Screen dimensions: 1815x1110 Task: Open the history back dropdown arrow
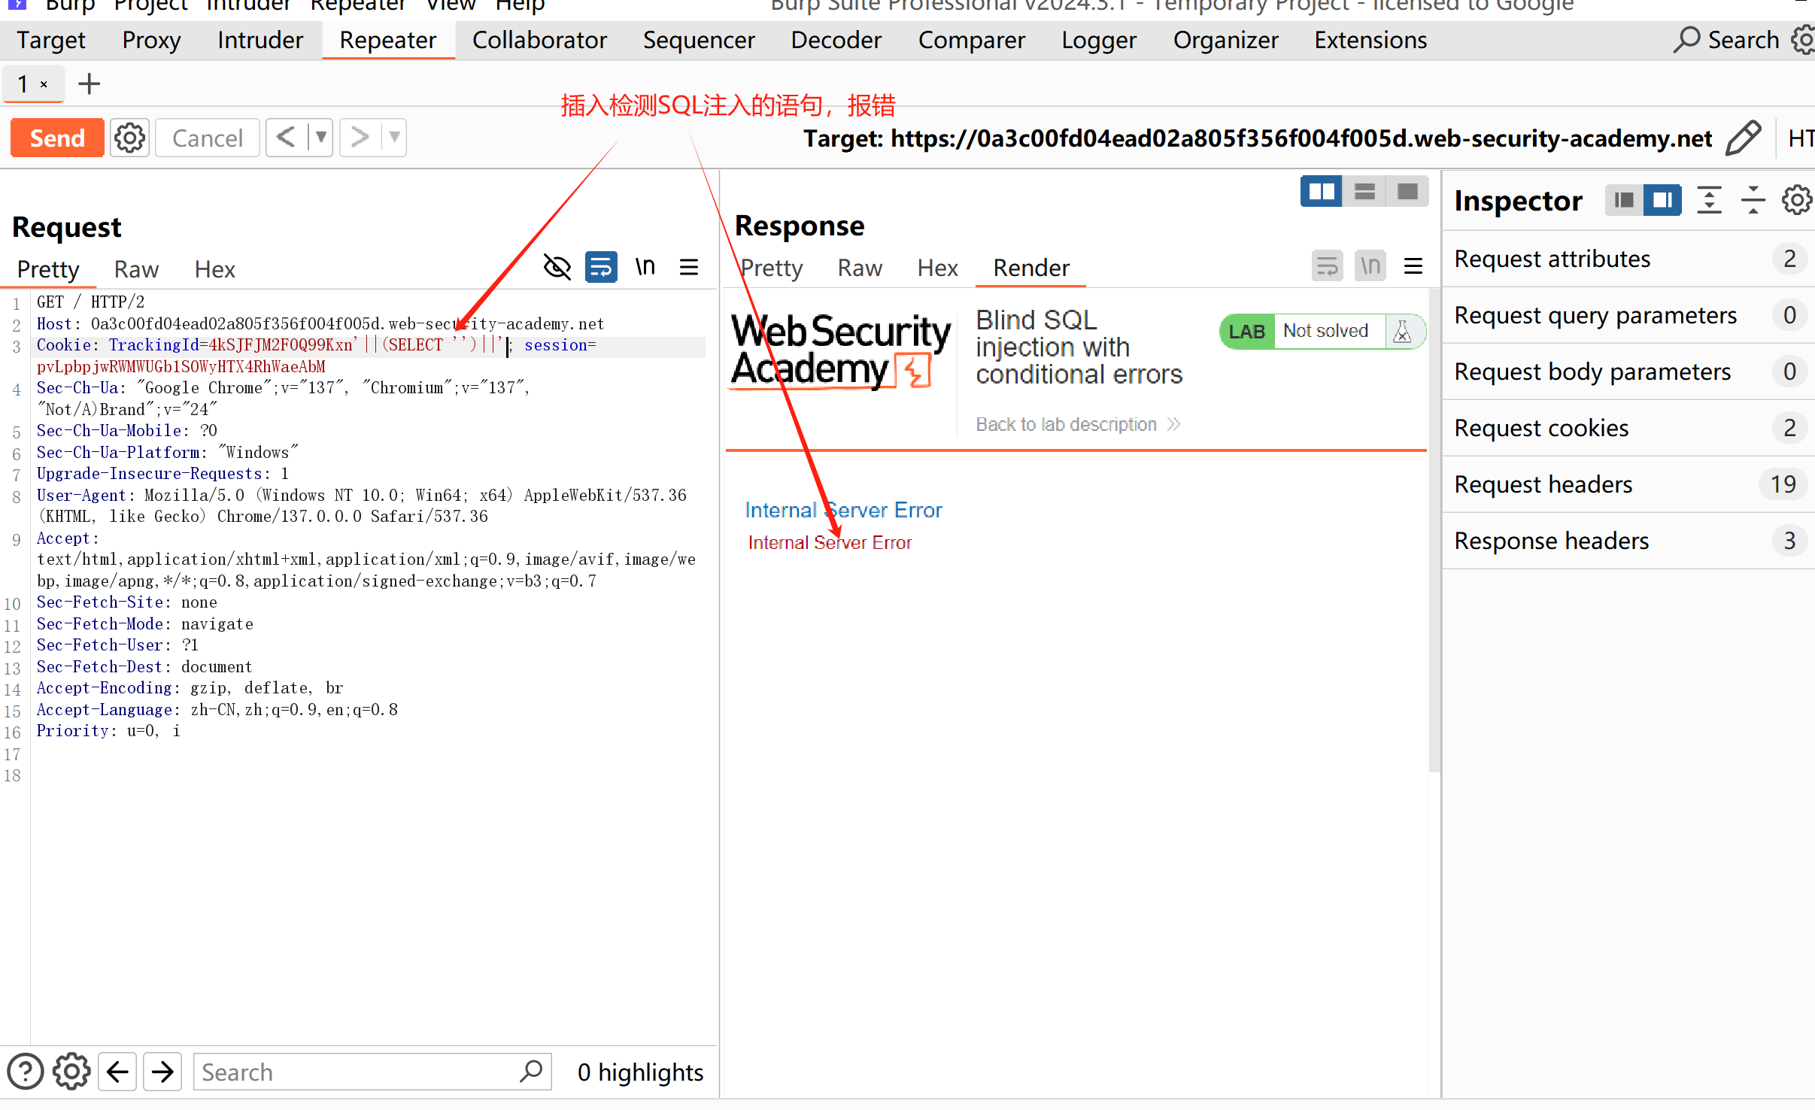[x=321, y=138]
